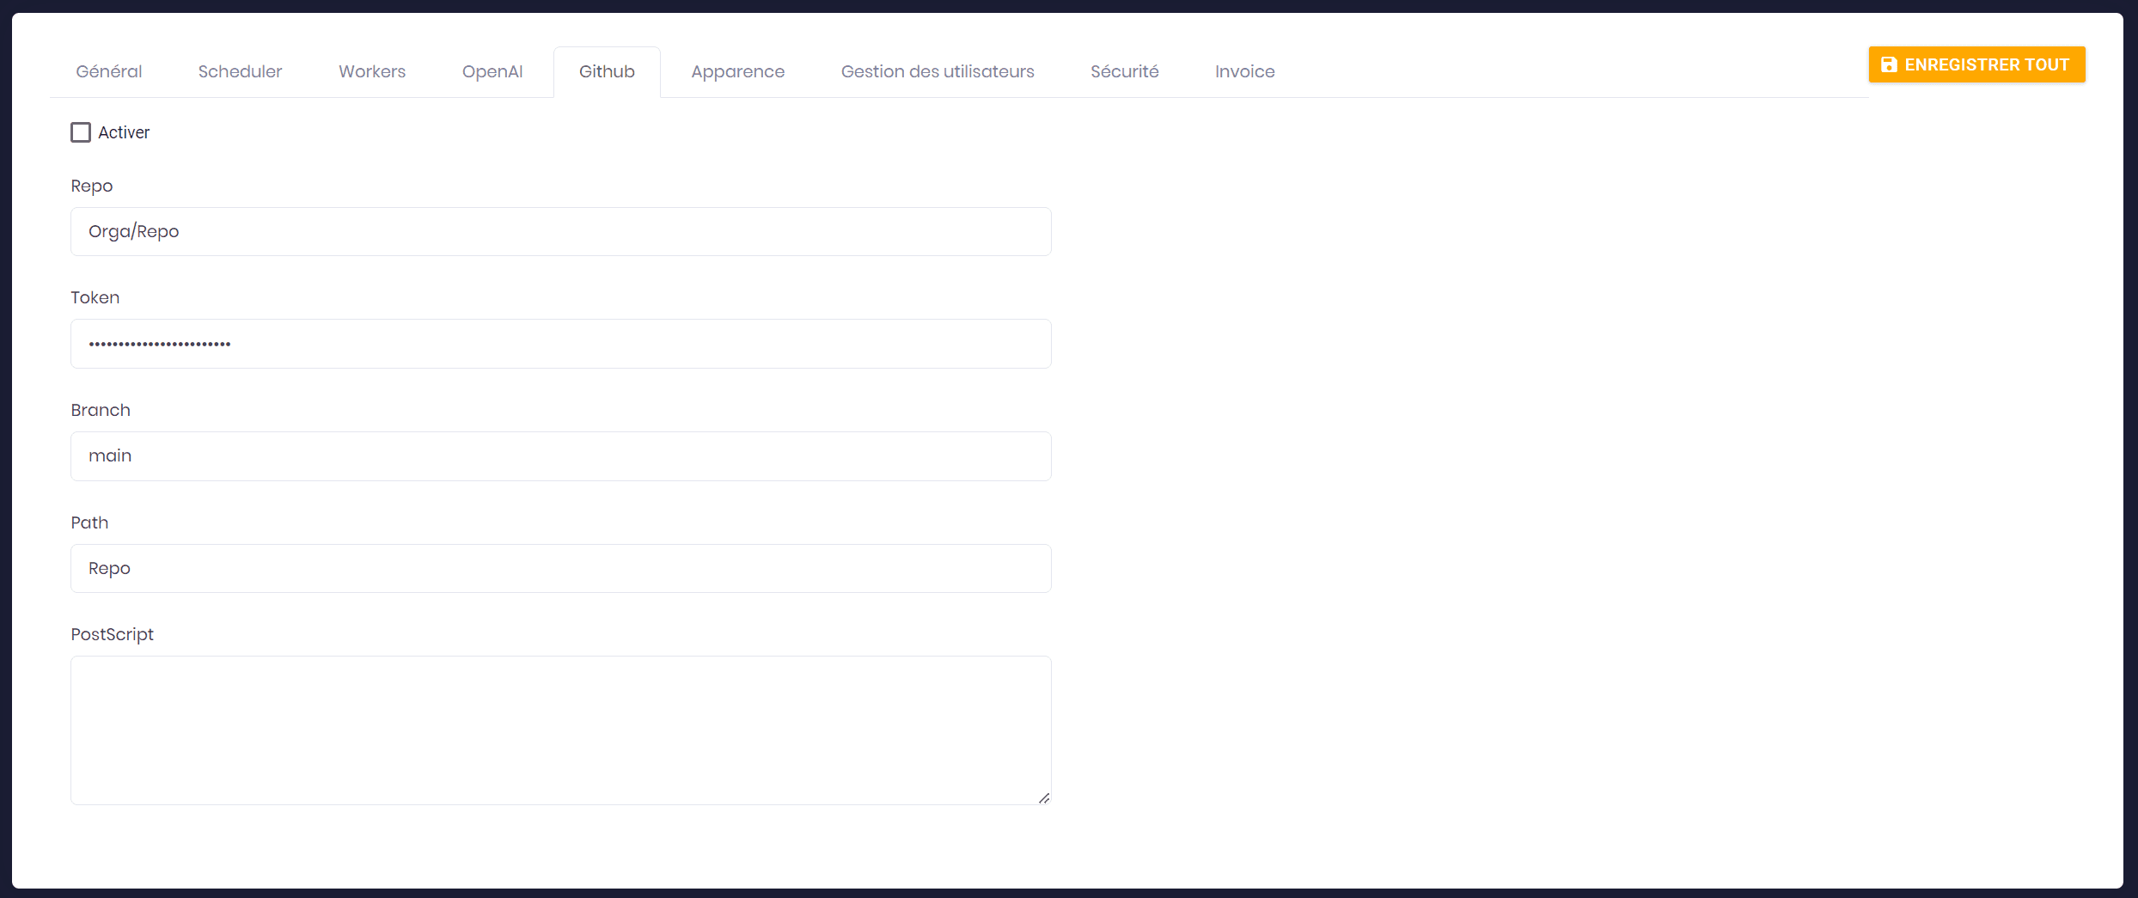Open the Invoice tab
This screenshot has width=2138, height=898.
(x=1245, y=71)
